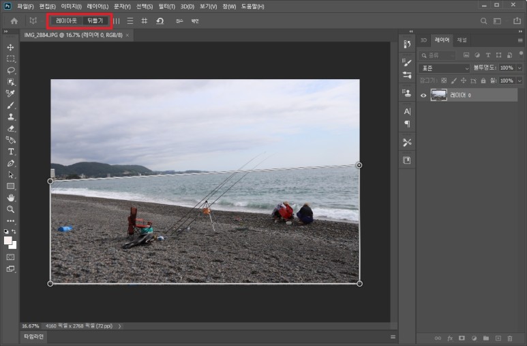Select the Paint Bucket tool
Viewport: 527px width, 346px height.
(10, 140)
